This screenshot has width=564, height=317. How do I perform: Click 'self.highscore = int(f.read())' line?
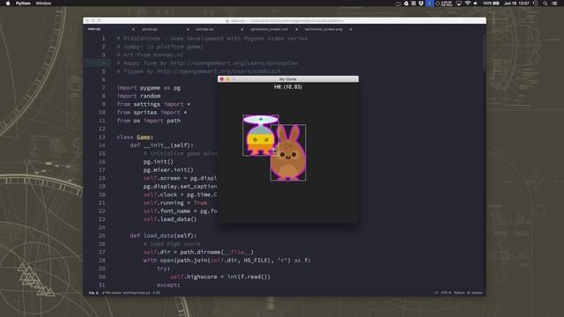220,277
